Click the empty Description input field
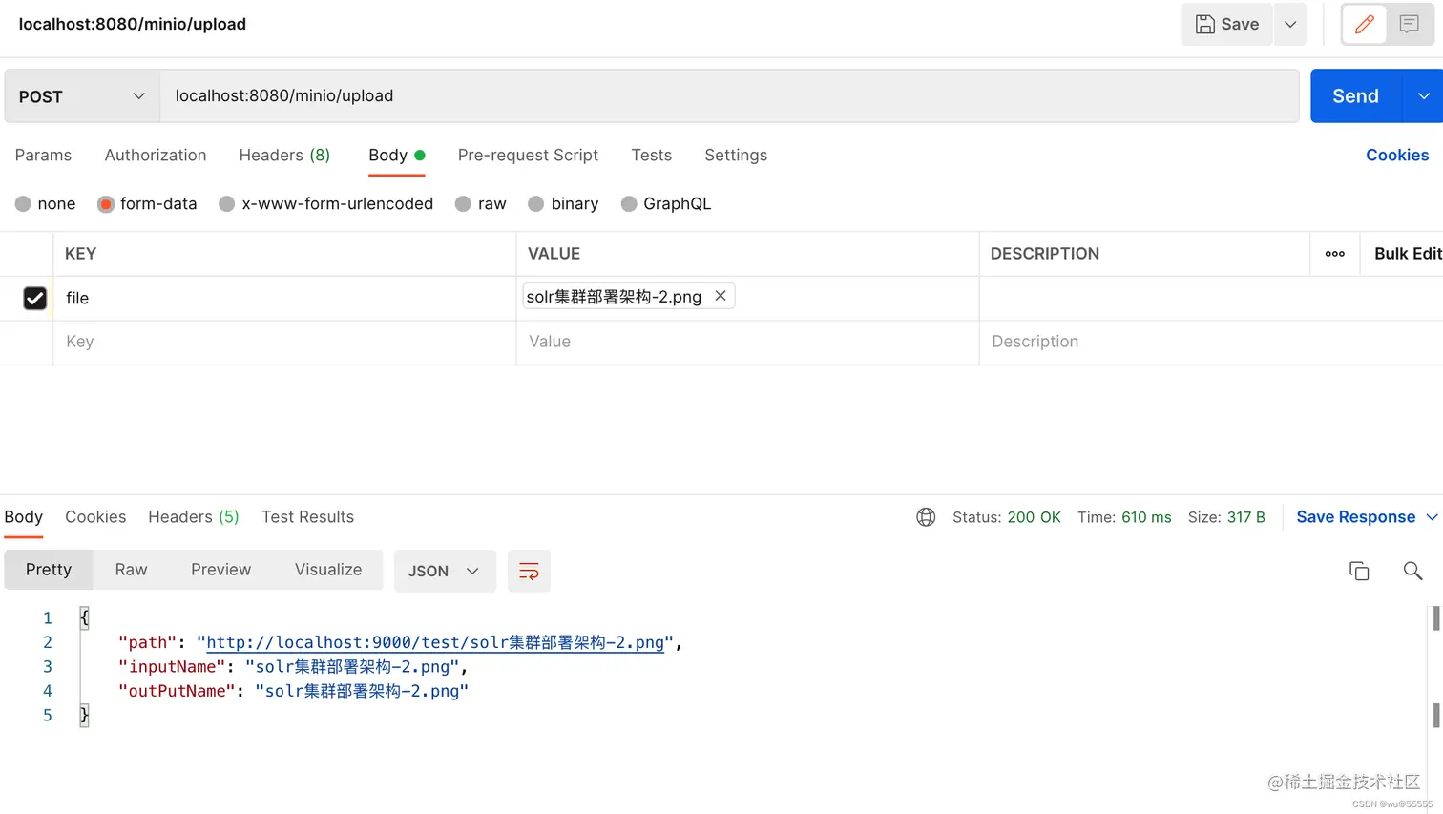Image resolution: width=1443 pixels, height=814 pixels. pos(1210,342)
